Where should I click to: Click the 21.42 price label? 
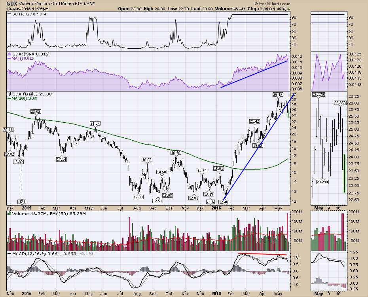(x=254, y=122)
